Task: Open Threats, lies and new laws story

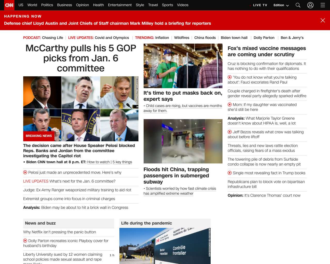Action: pyautogui.click(x=263, y=148)
